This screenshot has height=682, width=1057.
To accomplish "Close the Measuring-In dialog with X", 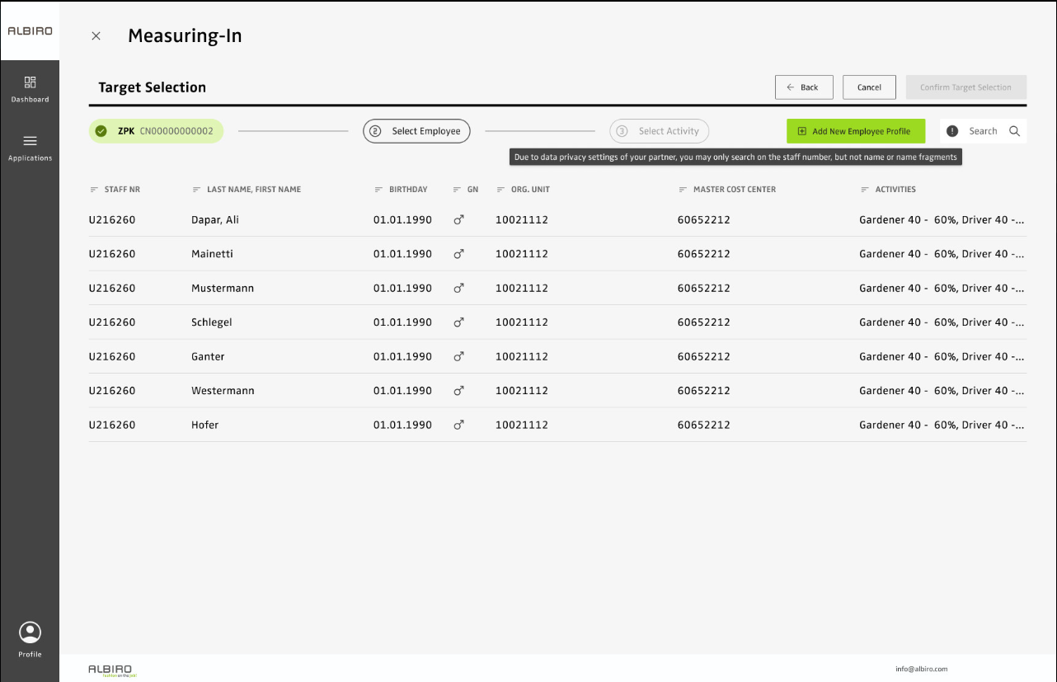I will tap(96, 36).
